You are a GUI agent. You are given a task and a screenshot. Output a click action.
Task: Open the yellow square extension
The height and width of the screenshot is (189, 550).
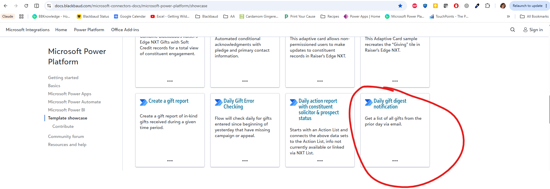point(435,6)
